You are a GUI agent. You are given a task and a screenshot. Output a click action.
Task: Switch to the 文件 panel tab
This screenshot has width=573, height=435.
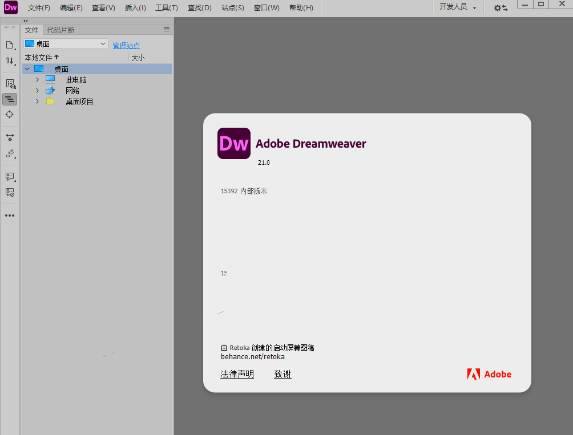coord(32,30)
